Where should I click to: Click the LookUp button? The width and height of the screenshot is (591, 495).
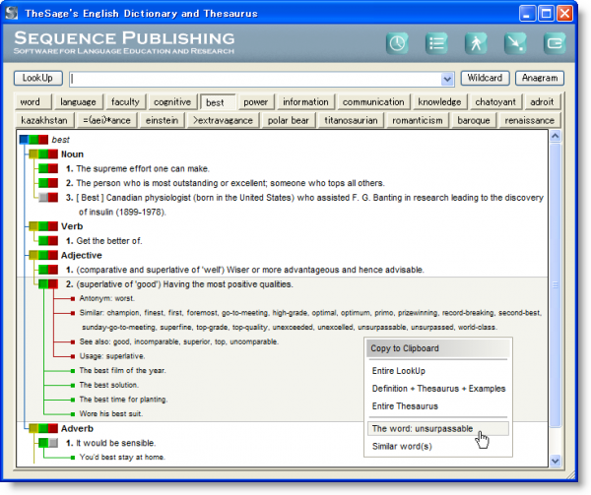click(38, 78)
